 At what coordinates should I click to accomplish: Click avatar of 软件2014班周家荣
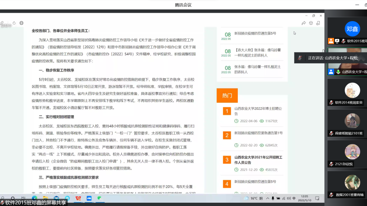pos(352,90)
